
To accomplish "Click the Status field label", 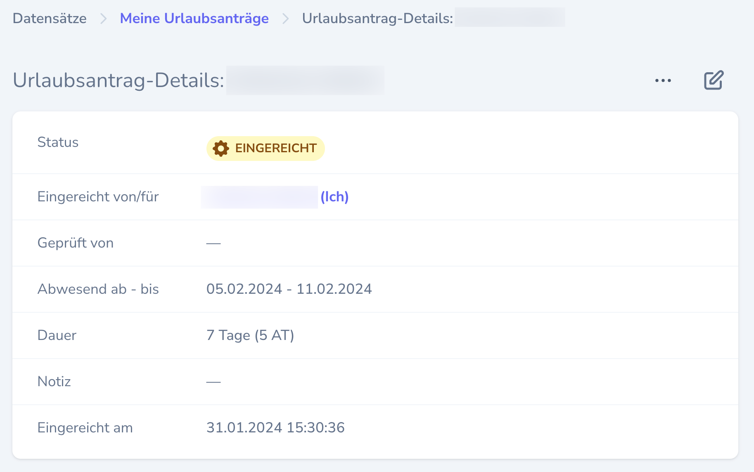I will (x=58, y=142).
